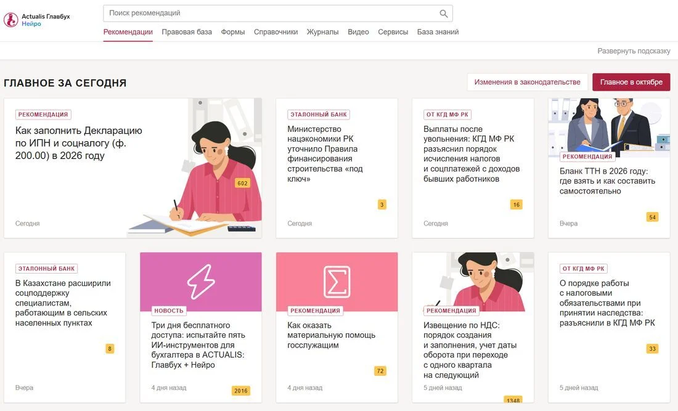Click the ГЛАВНОЕ ЗА СЕГОДНЯ heading

[65, 83]
